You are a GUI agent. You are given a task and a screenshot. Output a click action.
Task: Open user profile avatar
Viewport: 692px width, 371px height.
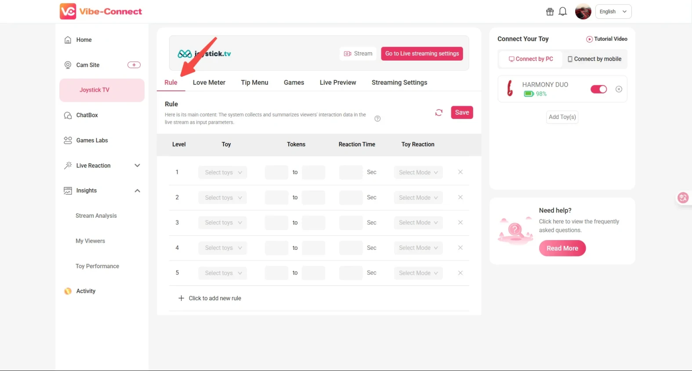(583, 12)
